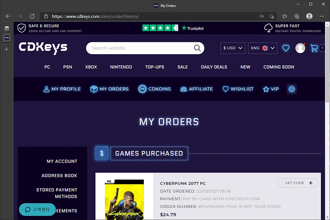Click the Cyberpunk 2077 cover thumbnail

[x=124, y=200]
